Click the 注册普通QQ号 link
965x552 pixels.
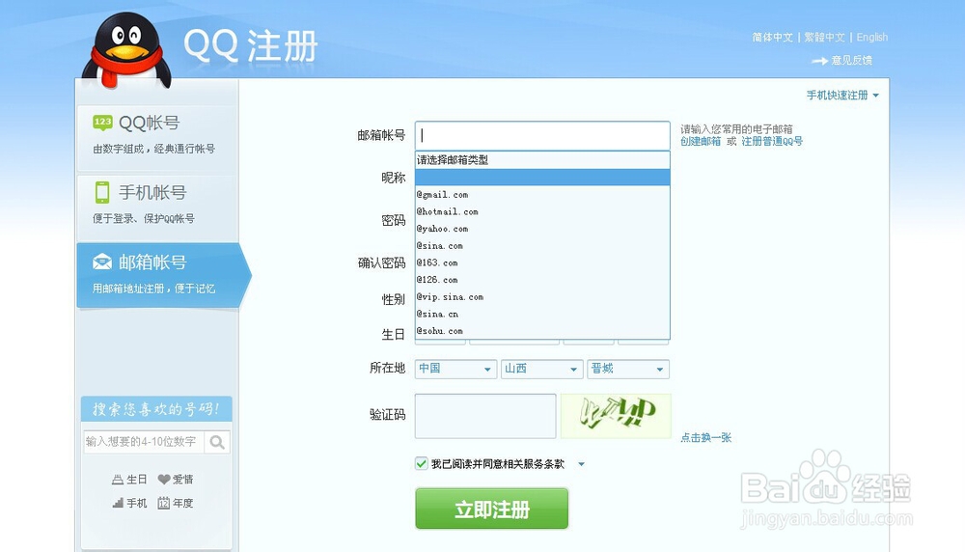coord(772,142)
